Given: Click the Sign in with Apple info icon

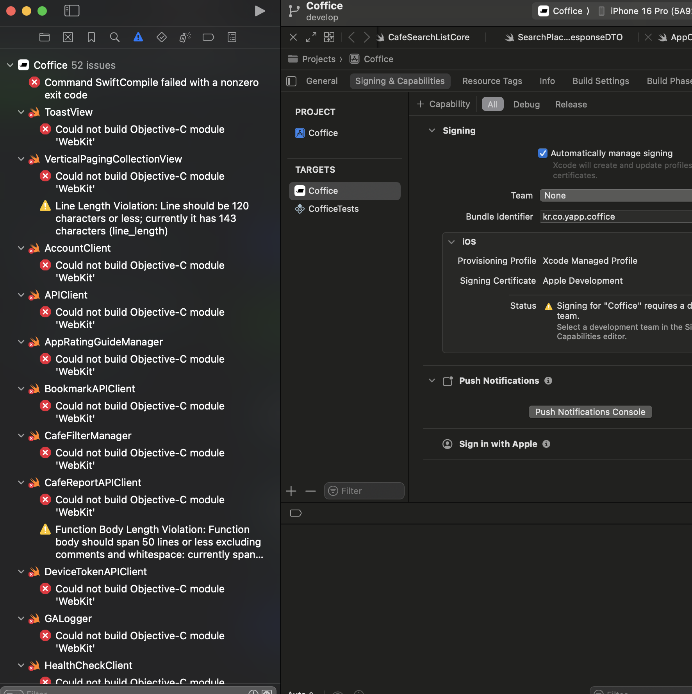Looking at the screenshot, I should [x=546, y=444].
